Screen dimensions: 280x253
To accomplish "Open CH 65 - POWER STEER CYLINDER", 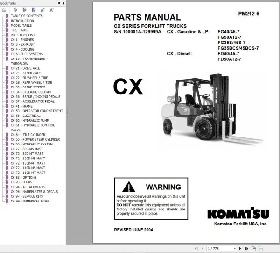I will (x=35, y=139).
